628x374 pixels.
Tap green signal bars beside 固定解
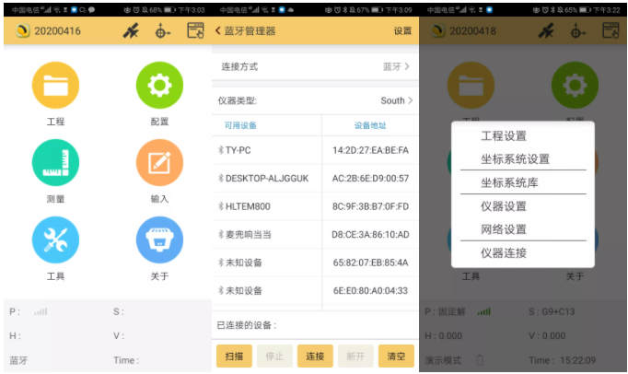click(x=483, y=311)
